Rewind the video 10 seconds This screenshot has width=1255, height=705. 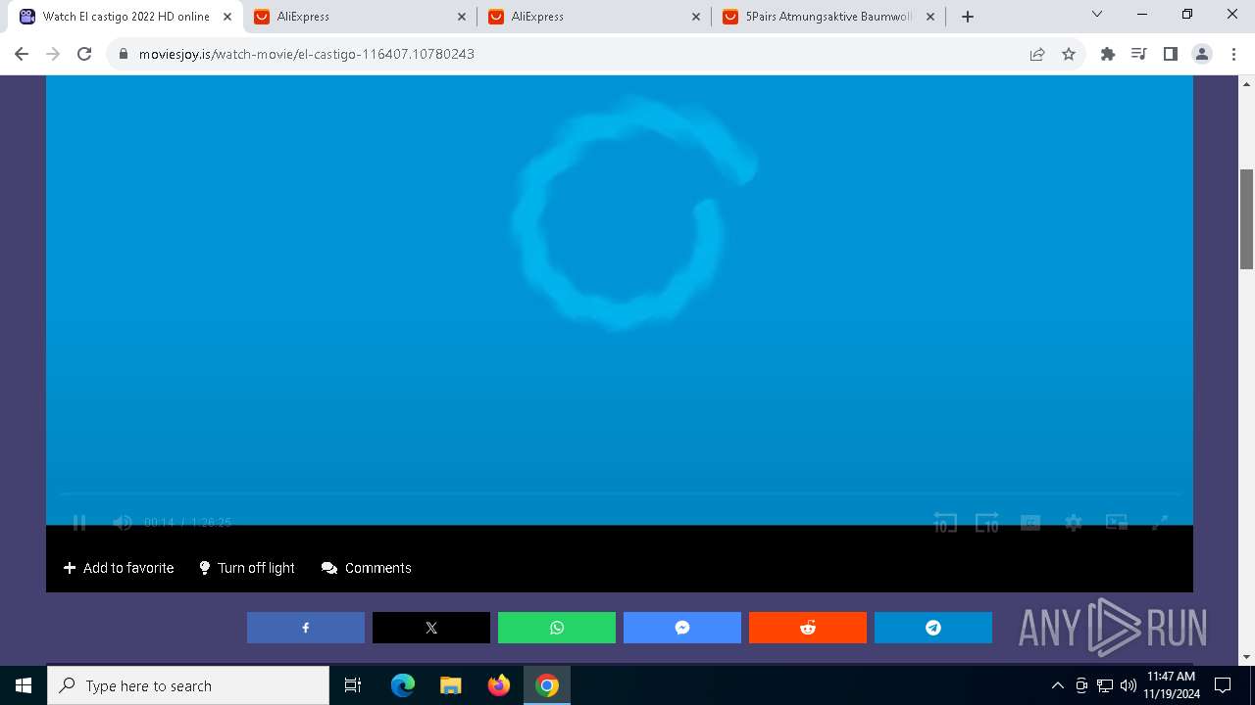944,523
